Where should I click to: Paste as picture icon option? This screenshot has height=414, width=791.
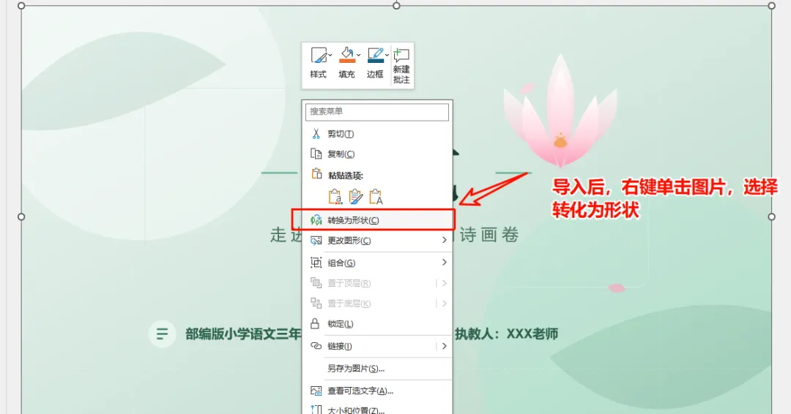[x=356, y=197]
